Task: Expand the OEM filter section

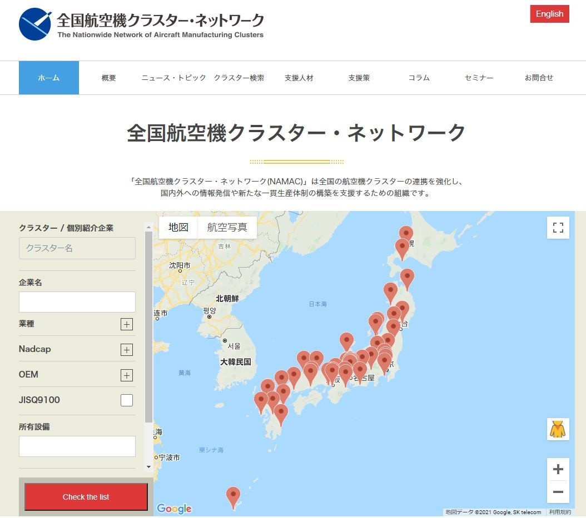Action: coord(127,375)
